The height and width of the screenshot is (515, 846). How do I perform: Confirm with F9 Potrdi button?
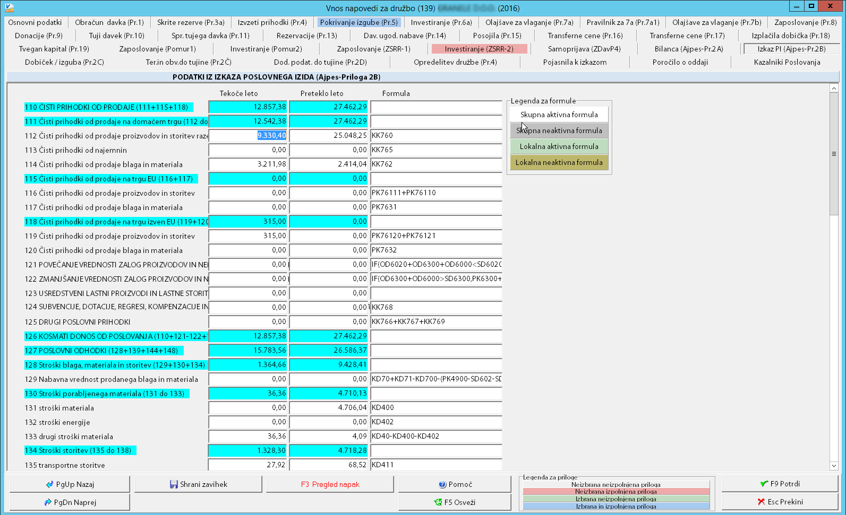[x=780, y=484]
